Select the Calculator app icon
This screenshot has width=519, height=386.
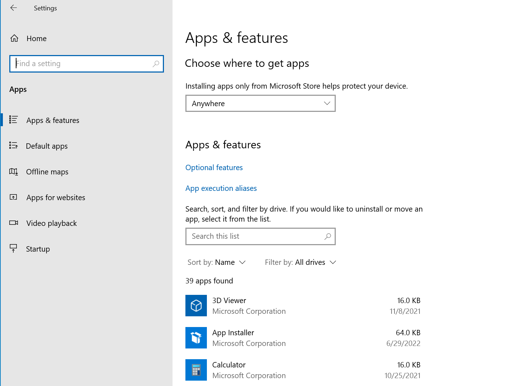(196, 370)
